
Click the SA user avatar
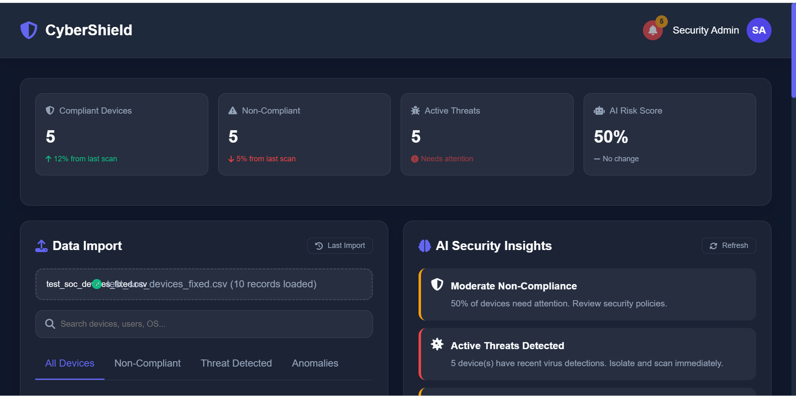pos(759,30)
